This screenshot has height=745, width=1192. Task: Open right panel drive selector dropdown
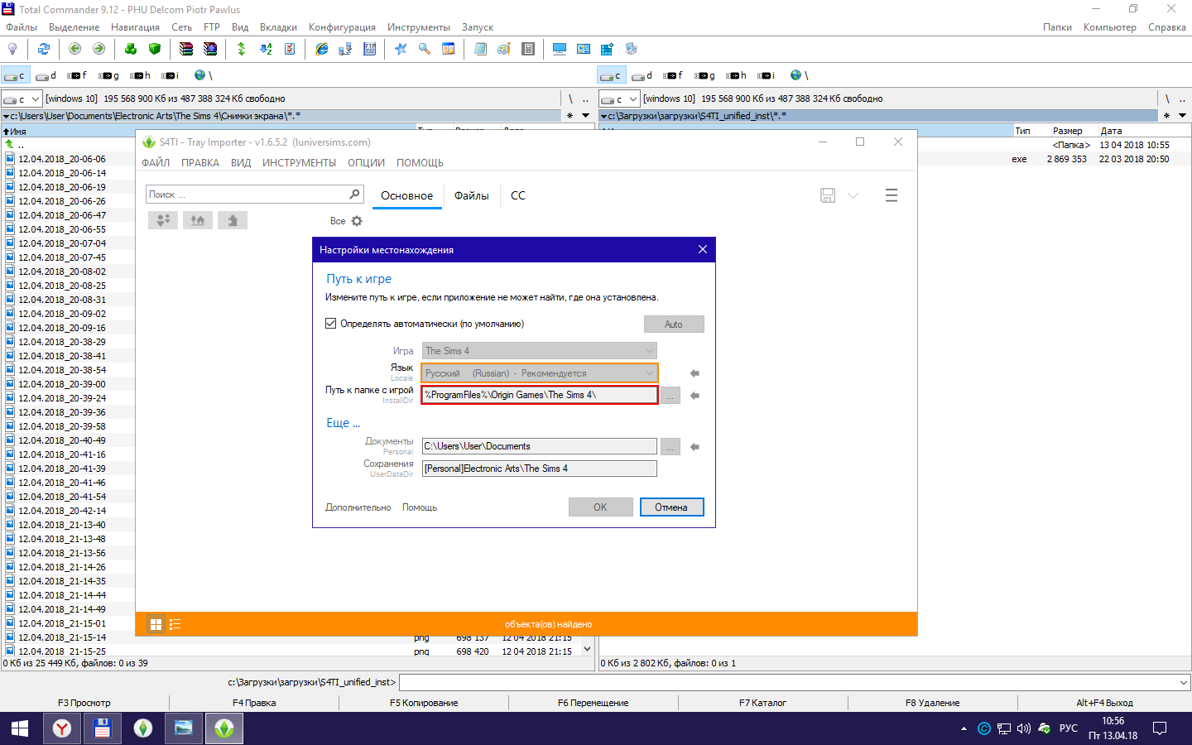(619, 99)
